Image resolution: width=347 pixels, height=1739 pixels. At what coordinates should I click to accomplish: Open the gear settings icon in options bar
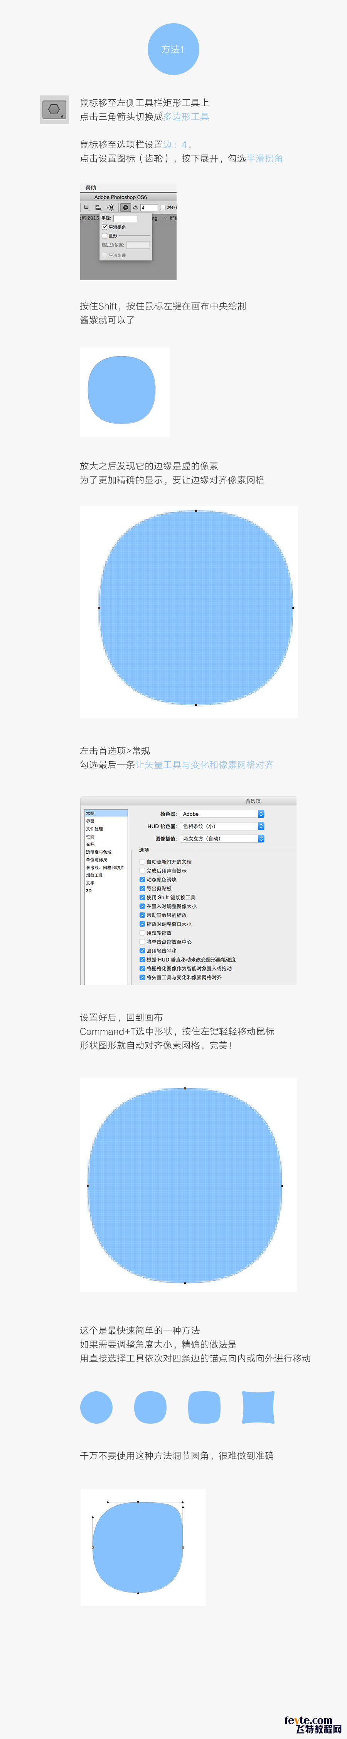tap(125, 207)
